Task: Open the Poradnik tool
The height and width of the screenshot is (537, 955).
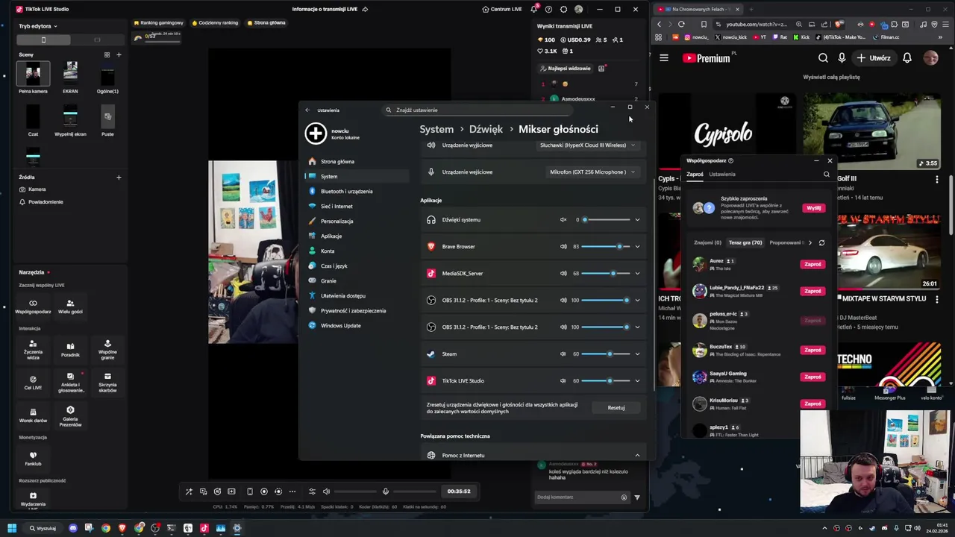Action: coord(70,350)
